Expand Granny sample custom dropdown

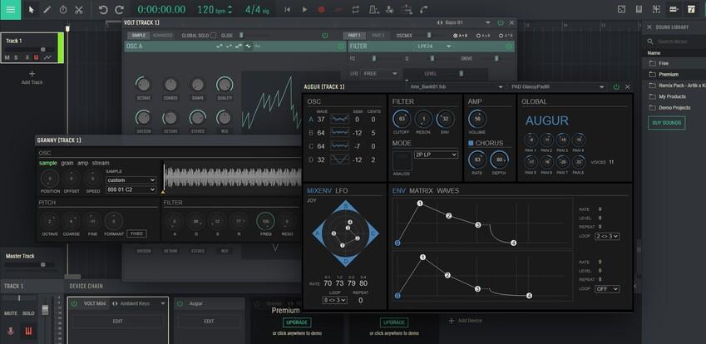[131, 179]
